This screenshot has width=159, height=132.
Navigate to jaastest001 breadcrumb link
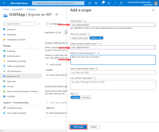pyautogui.click(x=18, y=9)
